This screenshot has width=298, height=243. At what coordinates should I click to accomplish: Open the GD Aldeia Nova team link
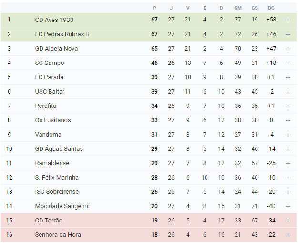(x=56, y=49)
